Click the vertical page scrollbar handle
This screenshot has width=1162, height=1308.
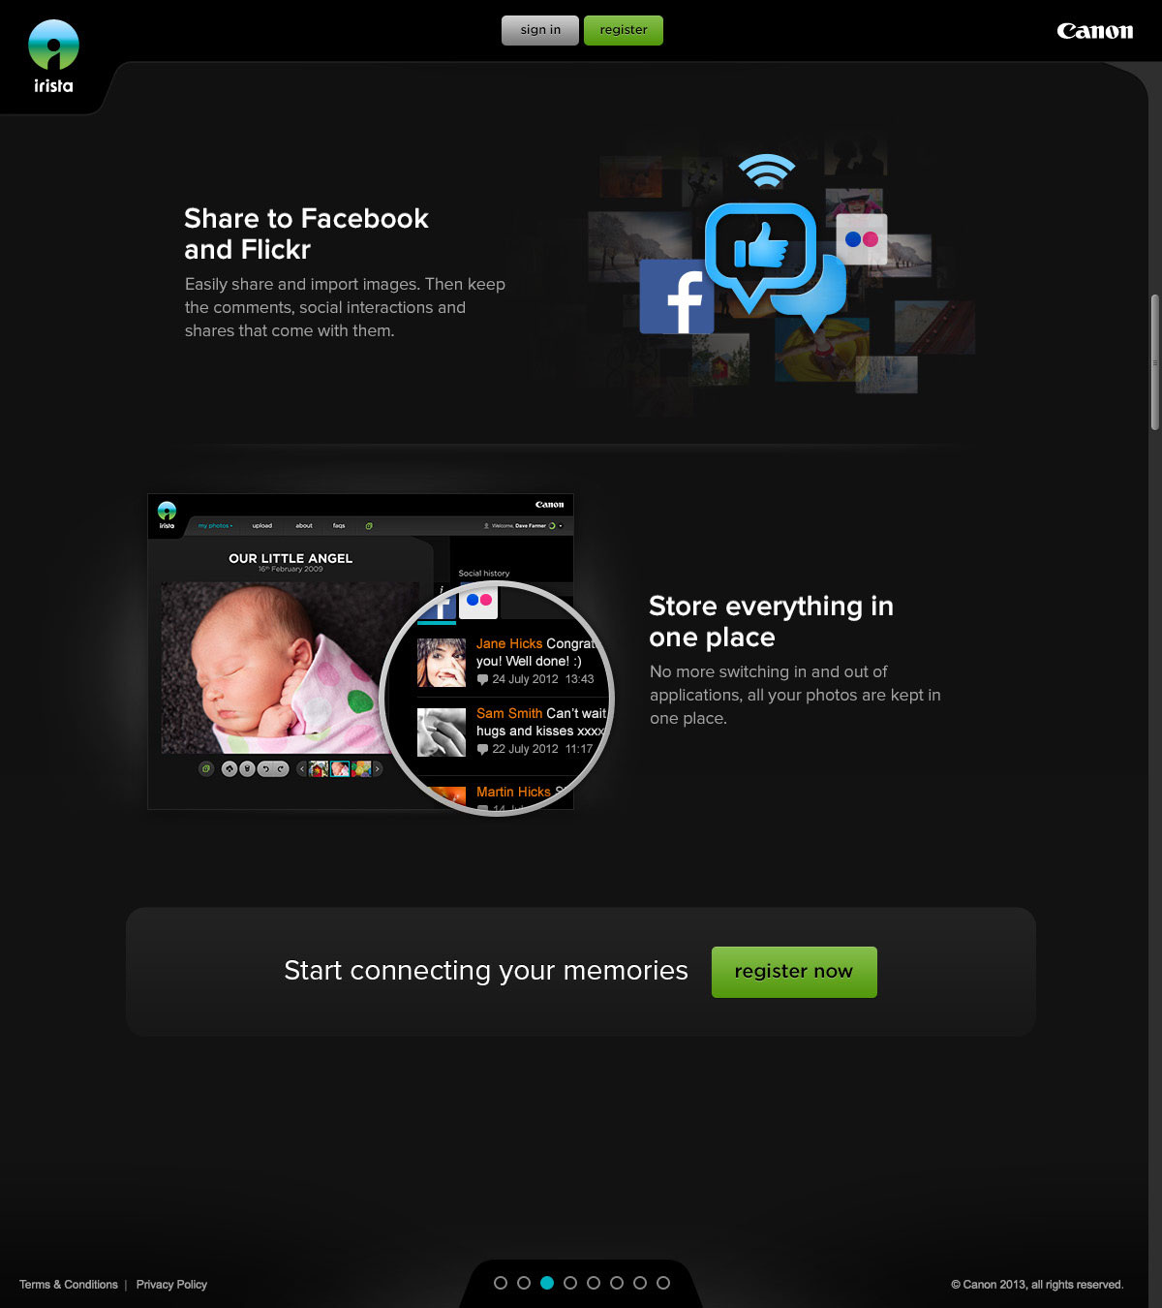coord(1154,362)
